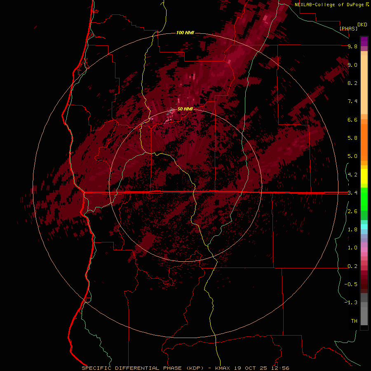Image resolution: width=371 pixels, height=371 pixels.
Task: Click the 0.2 value on color scale
Action: [352, 266]
